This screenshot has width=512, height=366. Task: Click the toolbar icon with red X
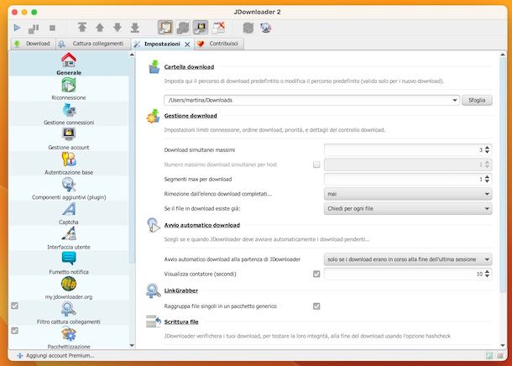(x=218, y=28)
